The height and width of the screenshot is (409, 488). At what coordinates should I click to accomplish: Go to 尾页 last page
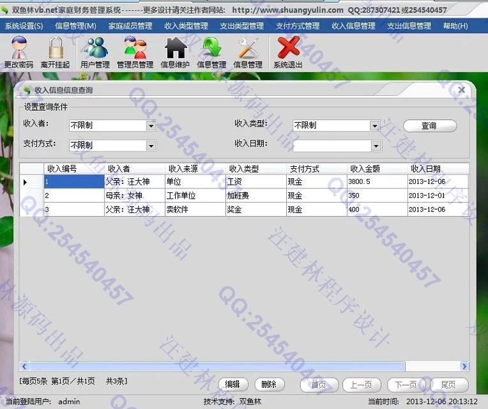pos(449,385)
